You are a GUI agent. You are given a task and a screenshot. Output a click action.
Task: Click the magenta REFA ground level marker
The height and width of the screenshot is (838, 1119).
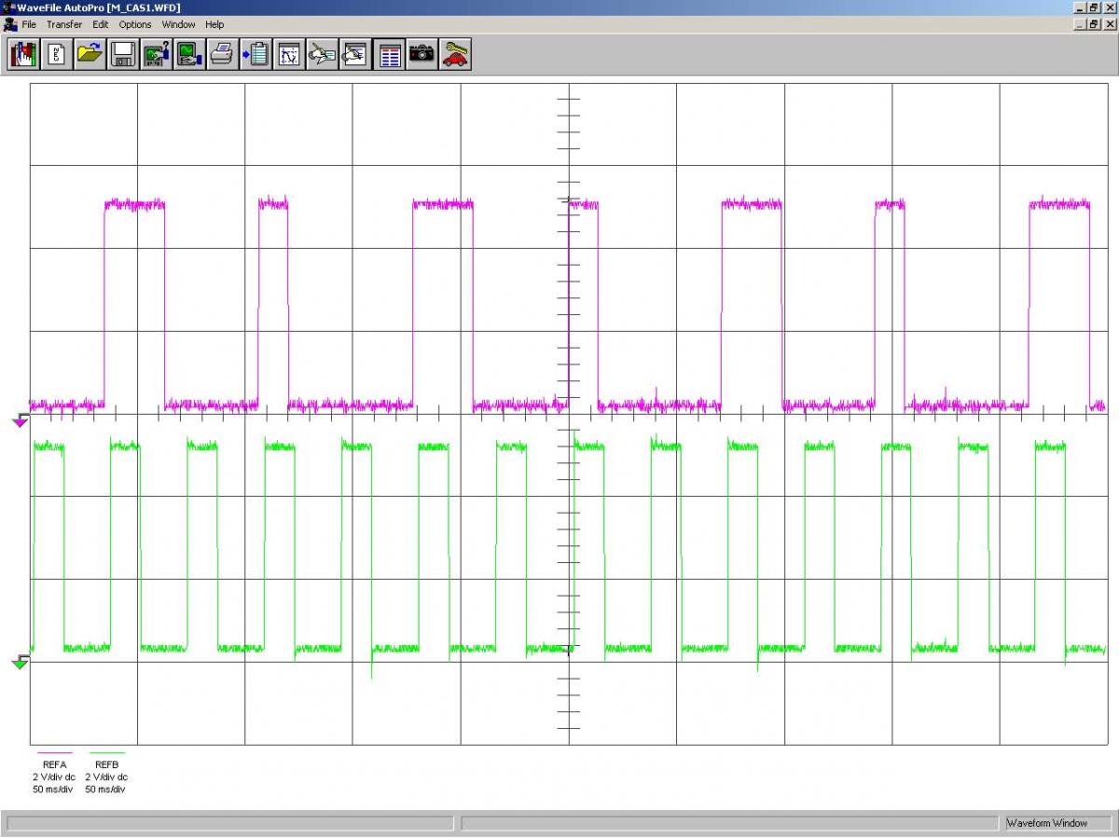(20, 421)
